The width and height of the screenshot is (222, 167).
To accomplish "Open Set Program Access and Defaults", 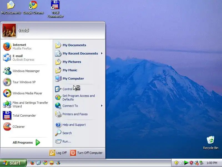I will (x=79, y=97).
